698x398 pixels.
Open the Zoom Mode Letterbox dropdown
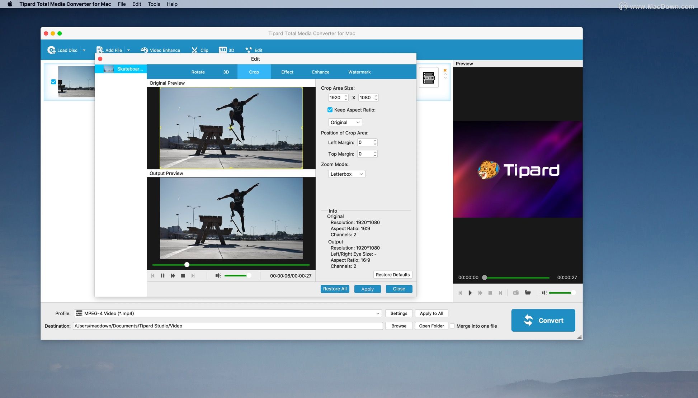[x=346, y=174]
